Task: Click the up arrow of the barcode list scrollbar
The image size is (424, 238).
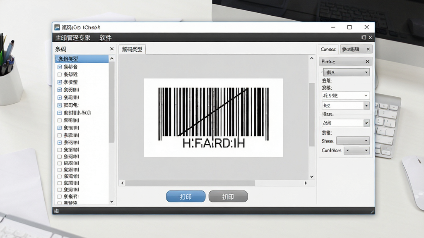Action: pyautogui.click(x=112, y=59)
